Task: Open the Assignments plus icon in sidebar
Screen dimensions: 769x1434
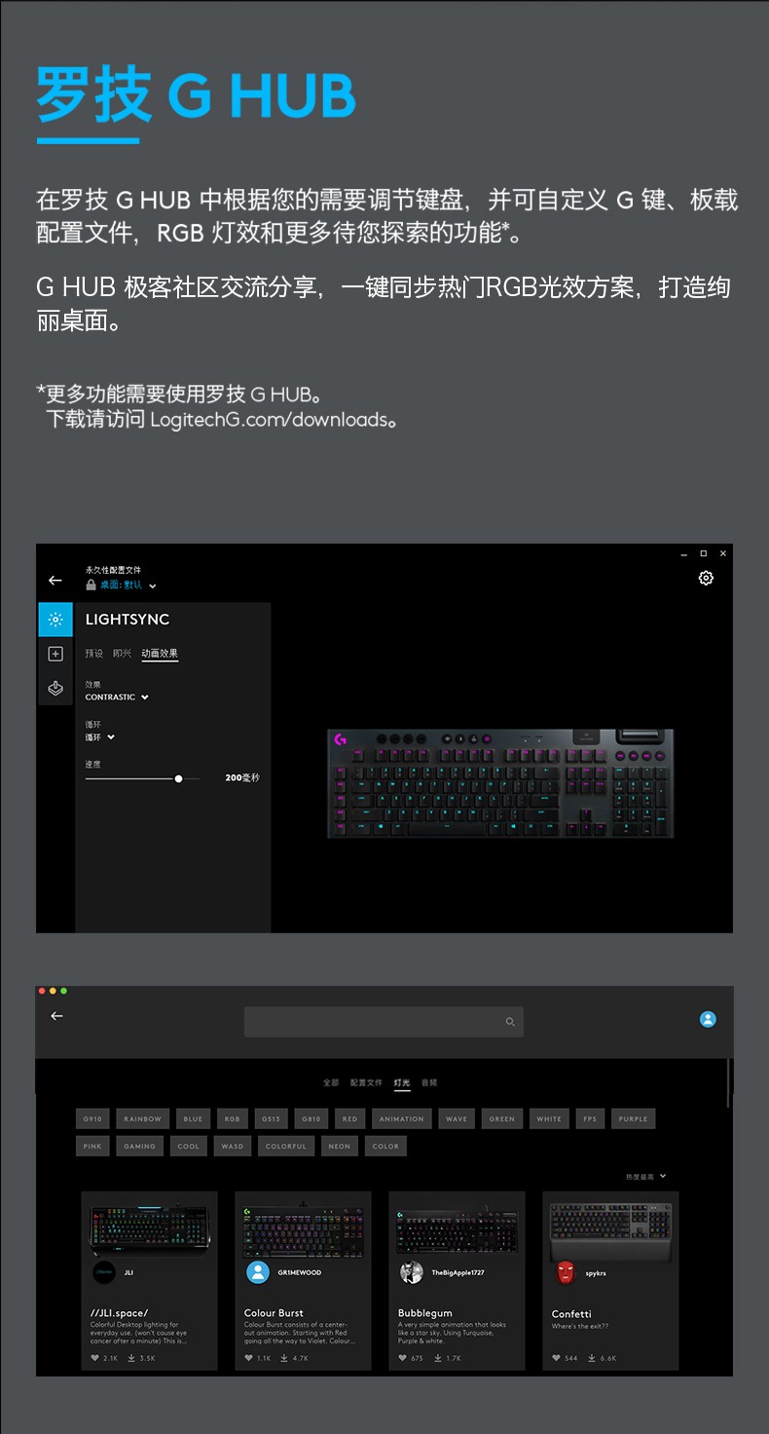Action: pos(55,654)
